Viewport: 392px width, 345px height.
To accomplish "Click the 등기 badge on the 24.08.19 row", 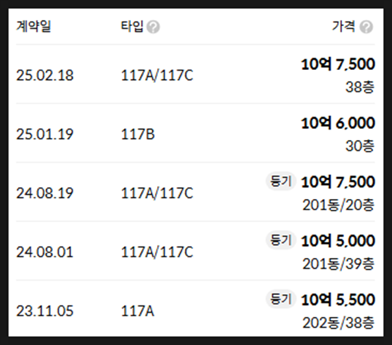I will pyautogui.click(x=281, y=181).
